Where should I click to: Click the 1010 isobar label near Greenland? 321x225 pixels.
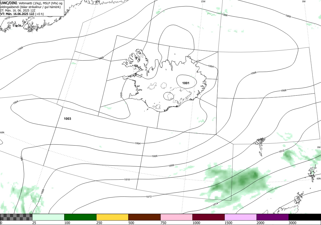click(x=7, y=18)
